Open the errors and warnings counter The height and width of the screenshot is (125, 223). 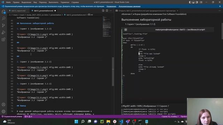[x=28, y=117]
